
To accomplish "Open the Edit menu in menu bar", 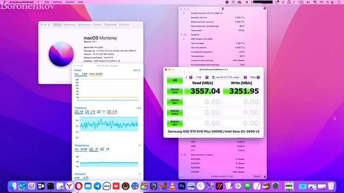I will click(x=47, y=2).
